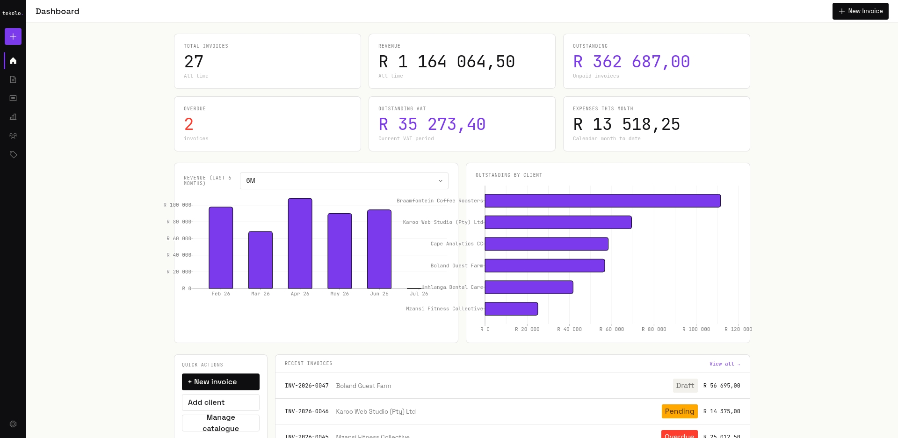Click the Boland Guest Farm outstanding bar
898x438 pixels.
tap(545, 266)
